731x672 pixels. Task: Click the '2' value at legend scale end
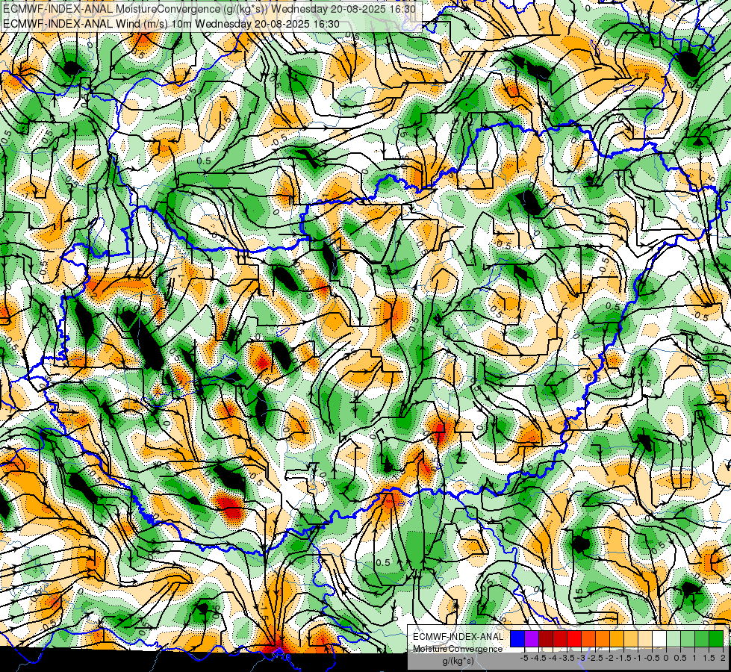(723, 658)
